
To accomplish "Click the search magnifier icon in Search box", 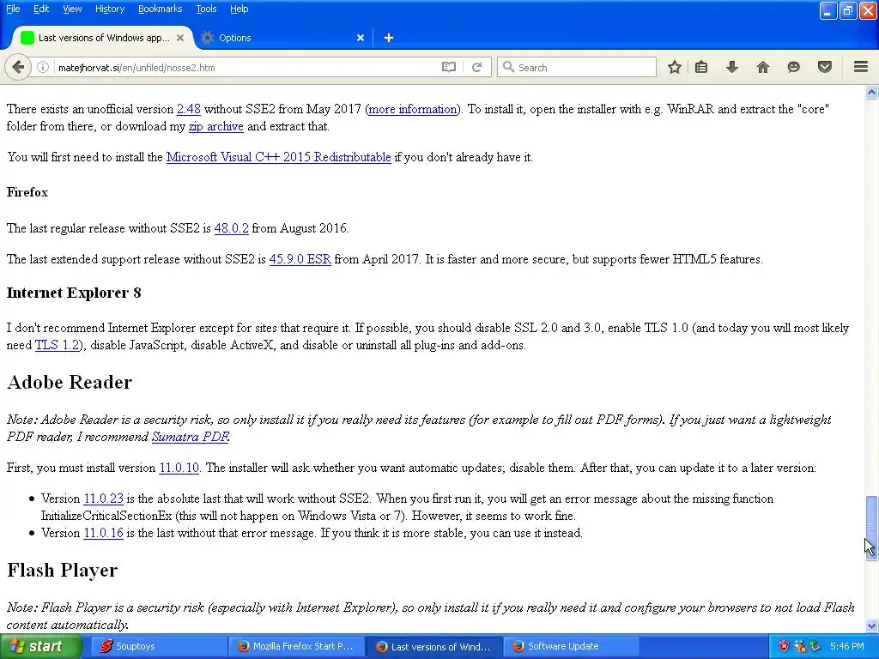I will coord(508,67).
